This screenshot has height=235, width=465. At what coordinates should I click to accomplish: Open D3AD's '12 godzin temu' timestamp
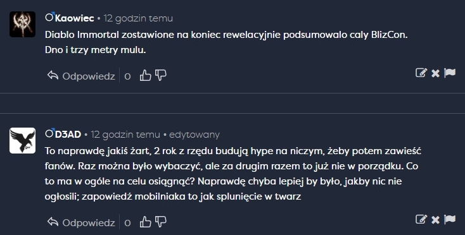pos(125,135)
